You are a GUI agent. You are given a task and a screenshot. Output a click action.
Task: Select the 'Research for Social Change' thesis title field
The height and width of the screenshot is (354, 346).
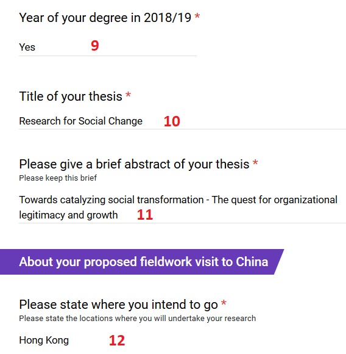tap(183, 121)
